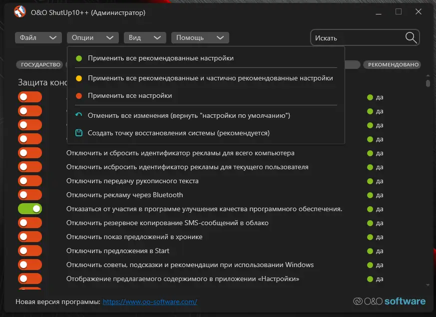Click the magnifier icon in the search box
Viewport: 436px width, 317px height.
[411, 37]
